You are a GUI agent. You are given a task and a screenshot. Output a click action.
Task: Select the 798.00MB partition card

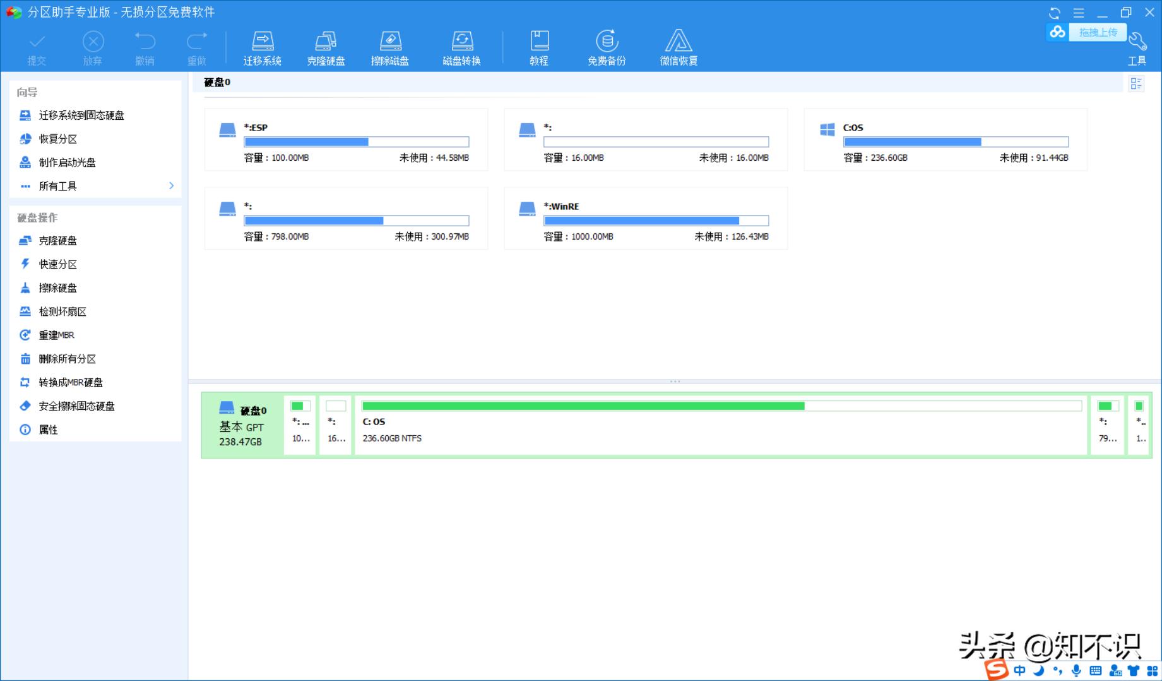[346, 218]
